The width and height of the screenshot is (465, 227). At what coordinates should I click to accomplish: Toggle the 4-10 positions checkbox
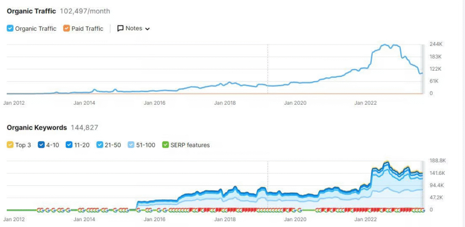tap(41, 145)
